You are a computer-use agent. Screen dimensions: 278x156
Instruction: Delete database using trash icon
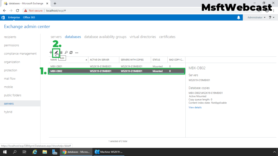(x=61, y=53)
